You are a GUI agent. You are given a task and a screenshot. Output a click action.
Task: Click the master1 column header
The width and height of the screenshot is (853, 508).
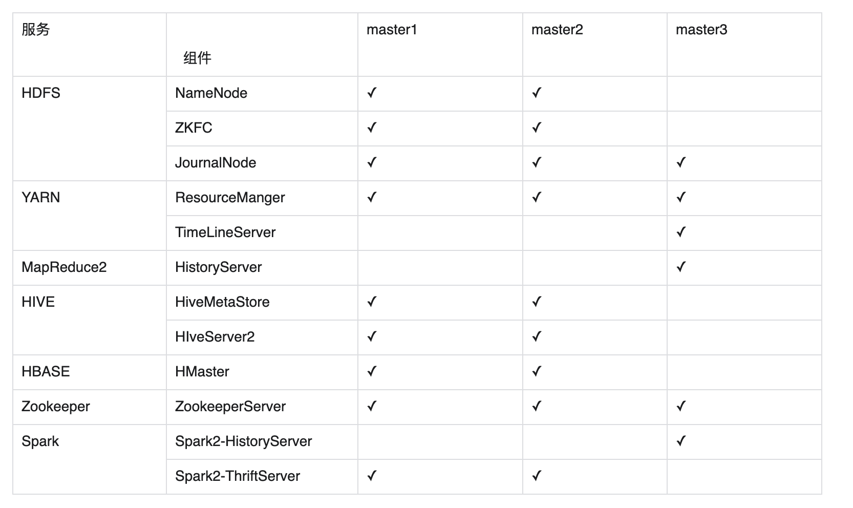click(x=440, y=45)
